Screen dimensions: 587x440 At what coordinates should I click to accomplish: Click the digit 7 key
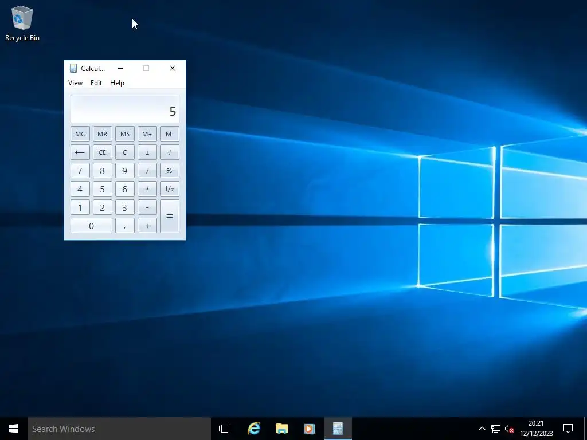[80, 171]
